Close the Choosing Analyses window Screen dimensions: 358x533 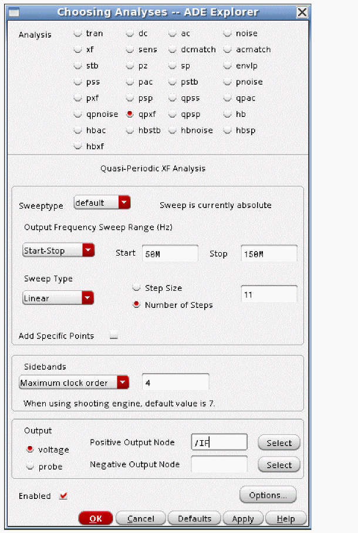point(302,12)
